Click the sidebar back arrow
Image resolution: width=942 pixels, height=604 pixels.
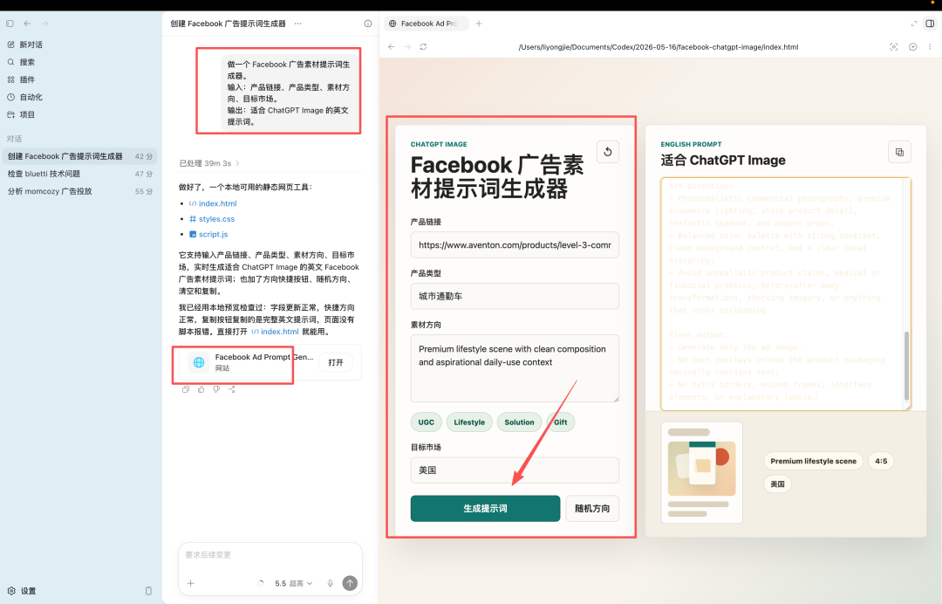(27, 24)
